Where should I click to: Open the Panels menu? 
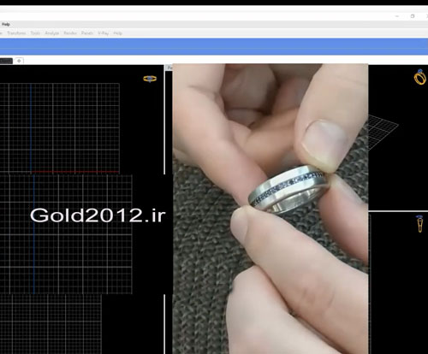(x=87, y=33)
